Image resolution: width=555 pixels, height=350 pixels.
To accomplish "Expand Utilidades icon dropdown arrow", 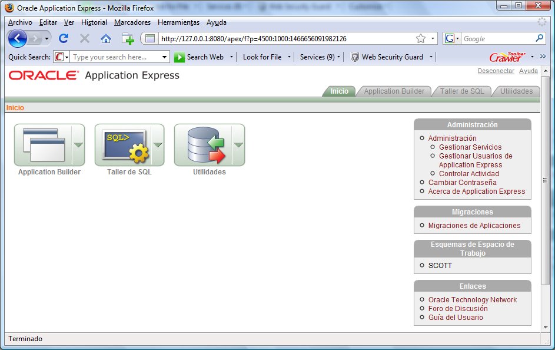I will click(x=238, y=145).
